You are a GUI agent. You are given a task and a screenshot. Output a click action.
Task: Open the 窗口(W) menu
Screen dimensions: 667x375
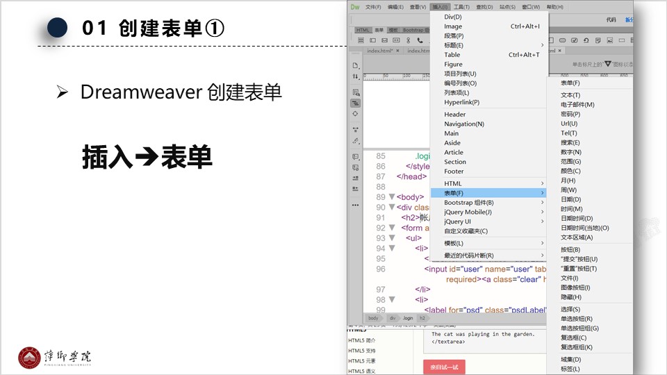531,7
